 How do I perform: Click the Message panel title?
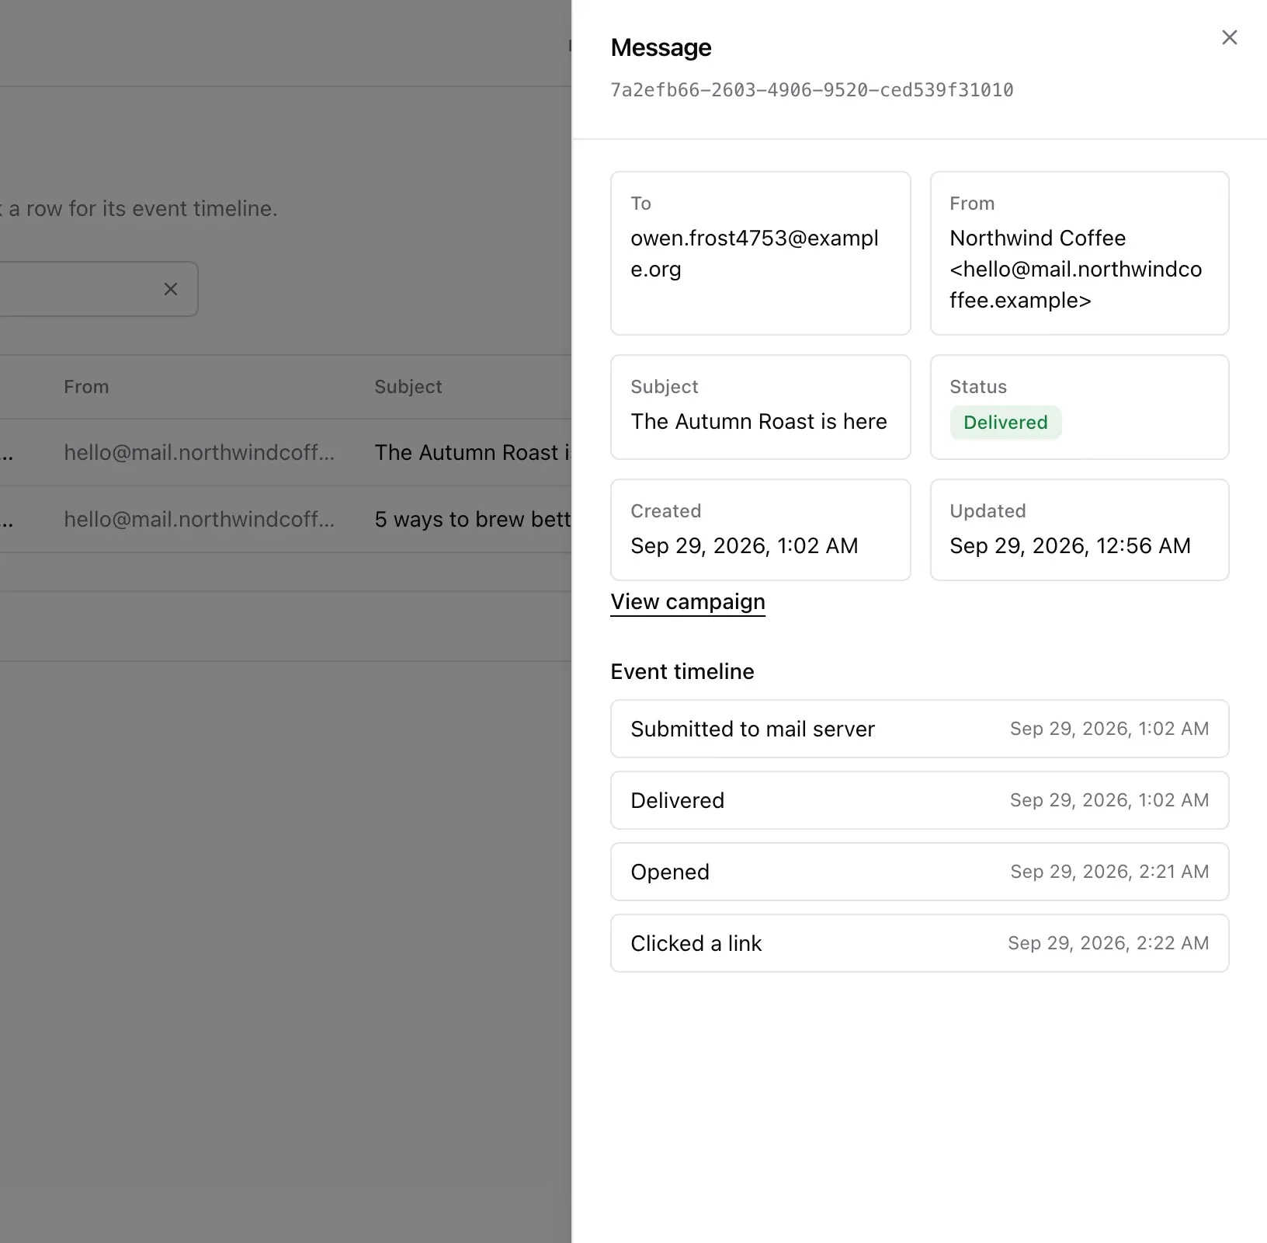tap(661, 47)
